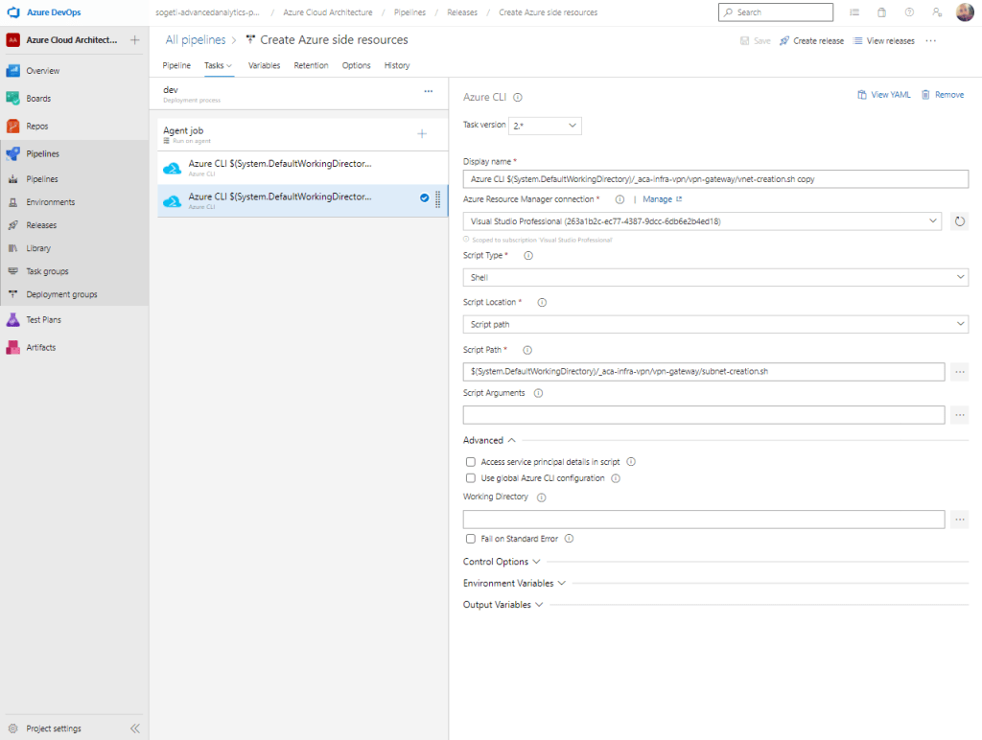982x740 pixels.
Task: Open the Task version dropdown
Action: click(x=545, y=126)
